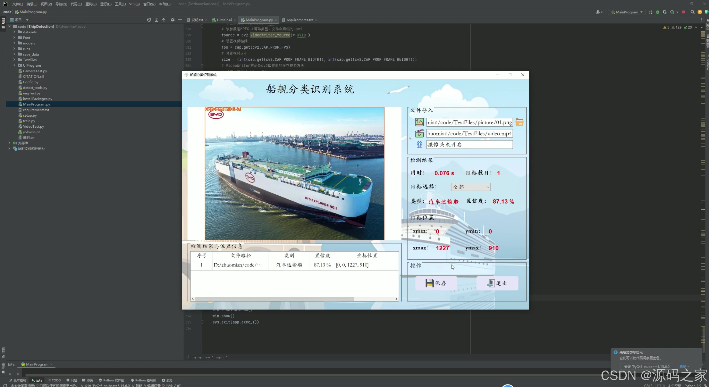709x387 pixels.
Task: Click the folder browse icon beside the picture path
Action: [519, 122]
